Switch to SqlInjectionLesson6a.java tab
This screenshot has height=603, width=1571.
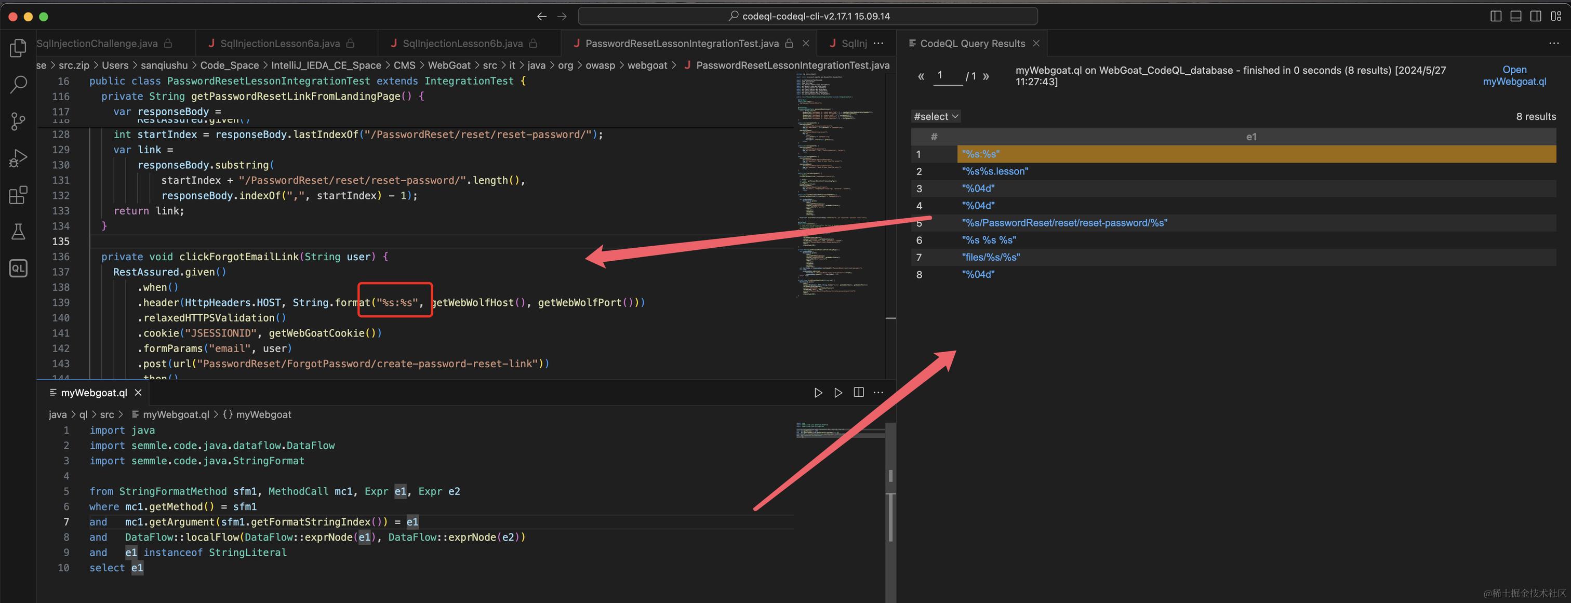click(x=279, y=43)
